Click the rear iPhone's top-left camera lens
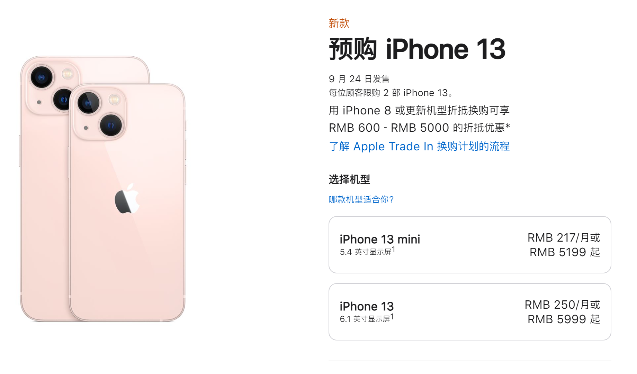 click(42, 77)
